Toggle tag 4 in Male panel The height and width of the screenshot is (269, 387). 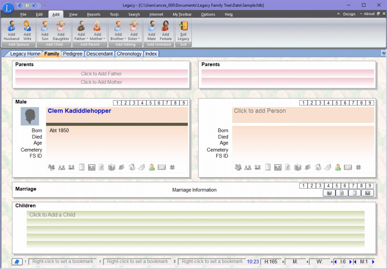[142, 103]
